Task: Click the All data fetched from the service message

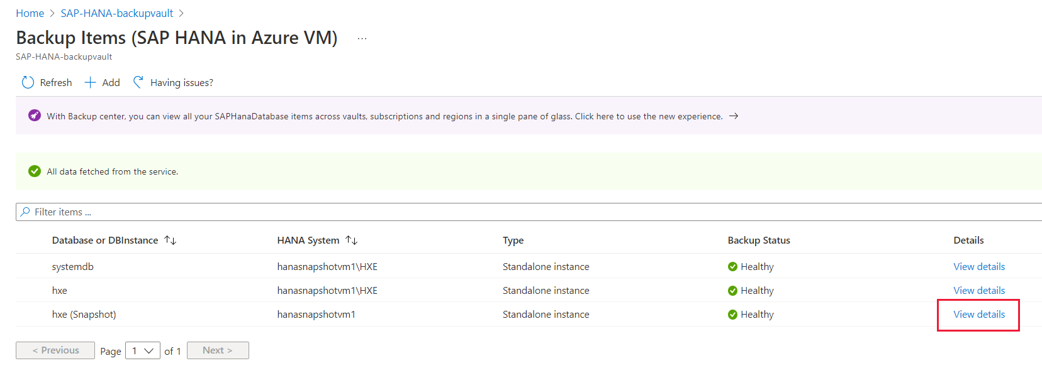Action: 112,171
